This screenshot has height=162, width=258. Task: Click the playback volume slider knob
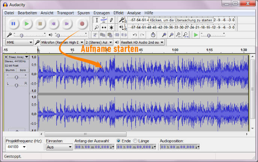[x=58, y=35]
